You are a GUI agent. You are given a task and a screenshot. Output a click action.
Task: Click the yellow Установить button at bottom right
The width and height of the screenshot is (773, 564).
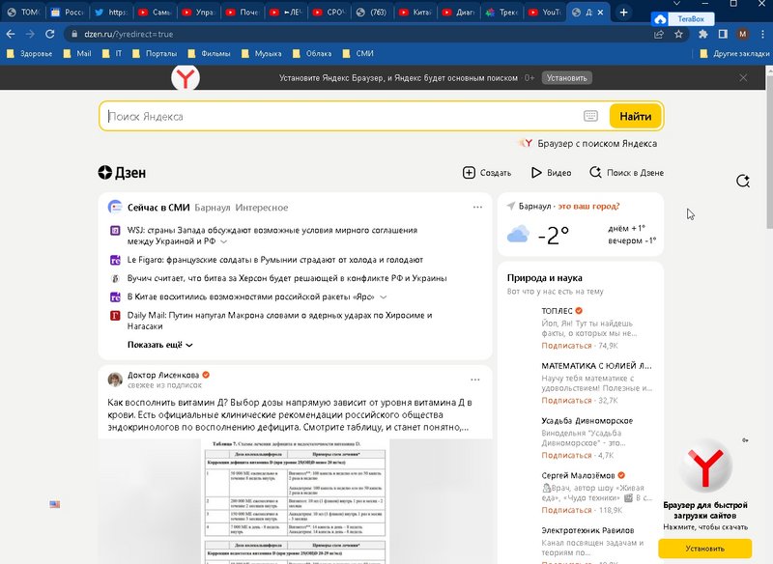click(705, 549)
